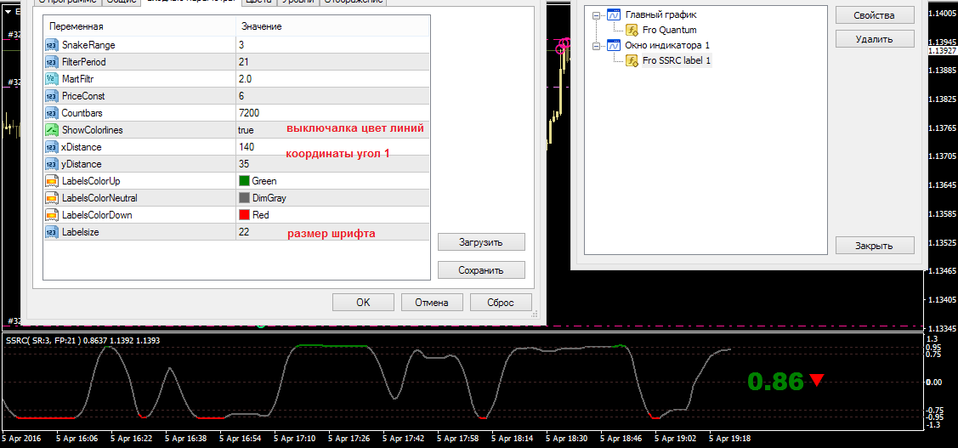Select the SnakeRange integer parameter icon

point(51,44)
